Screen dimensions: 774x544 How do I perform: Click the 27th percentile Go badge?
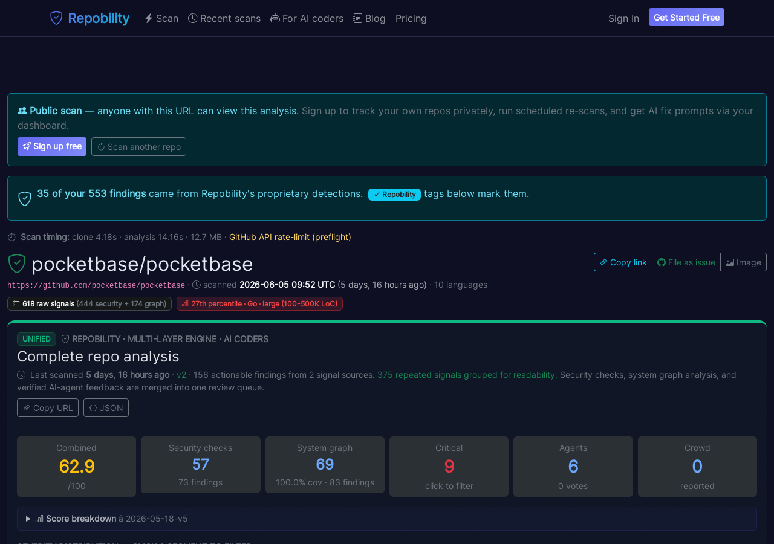pyautogui.click(x=259, y=303)
